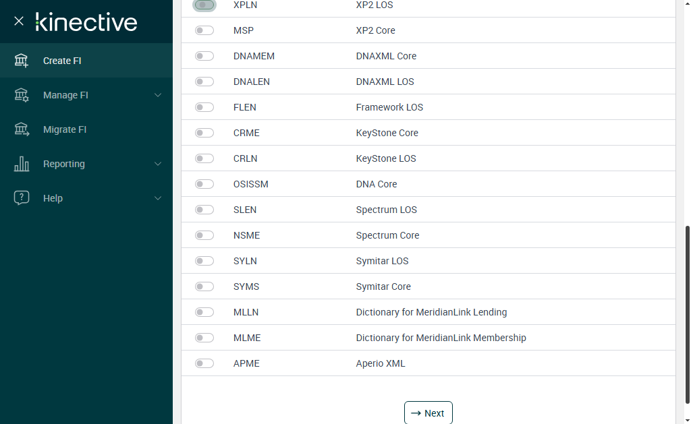Turn on the SYMS toggle
Image resolution: width=691 pixels, height=424 pixels.
204,286
